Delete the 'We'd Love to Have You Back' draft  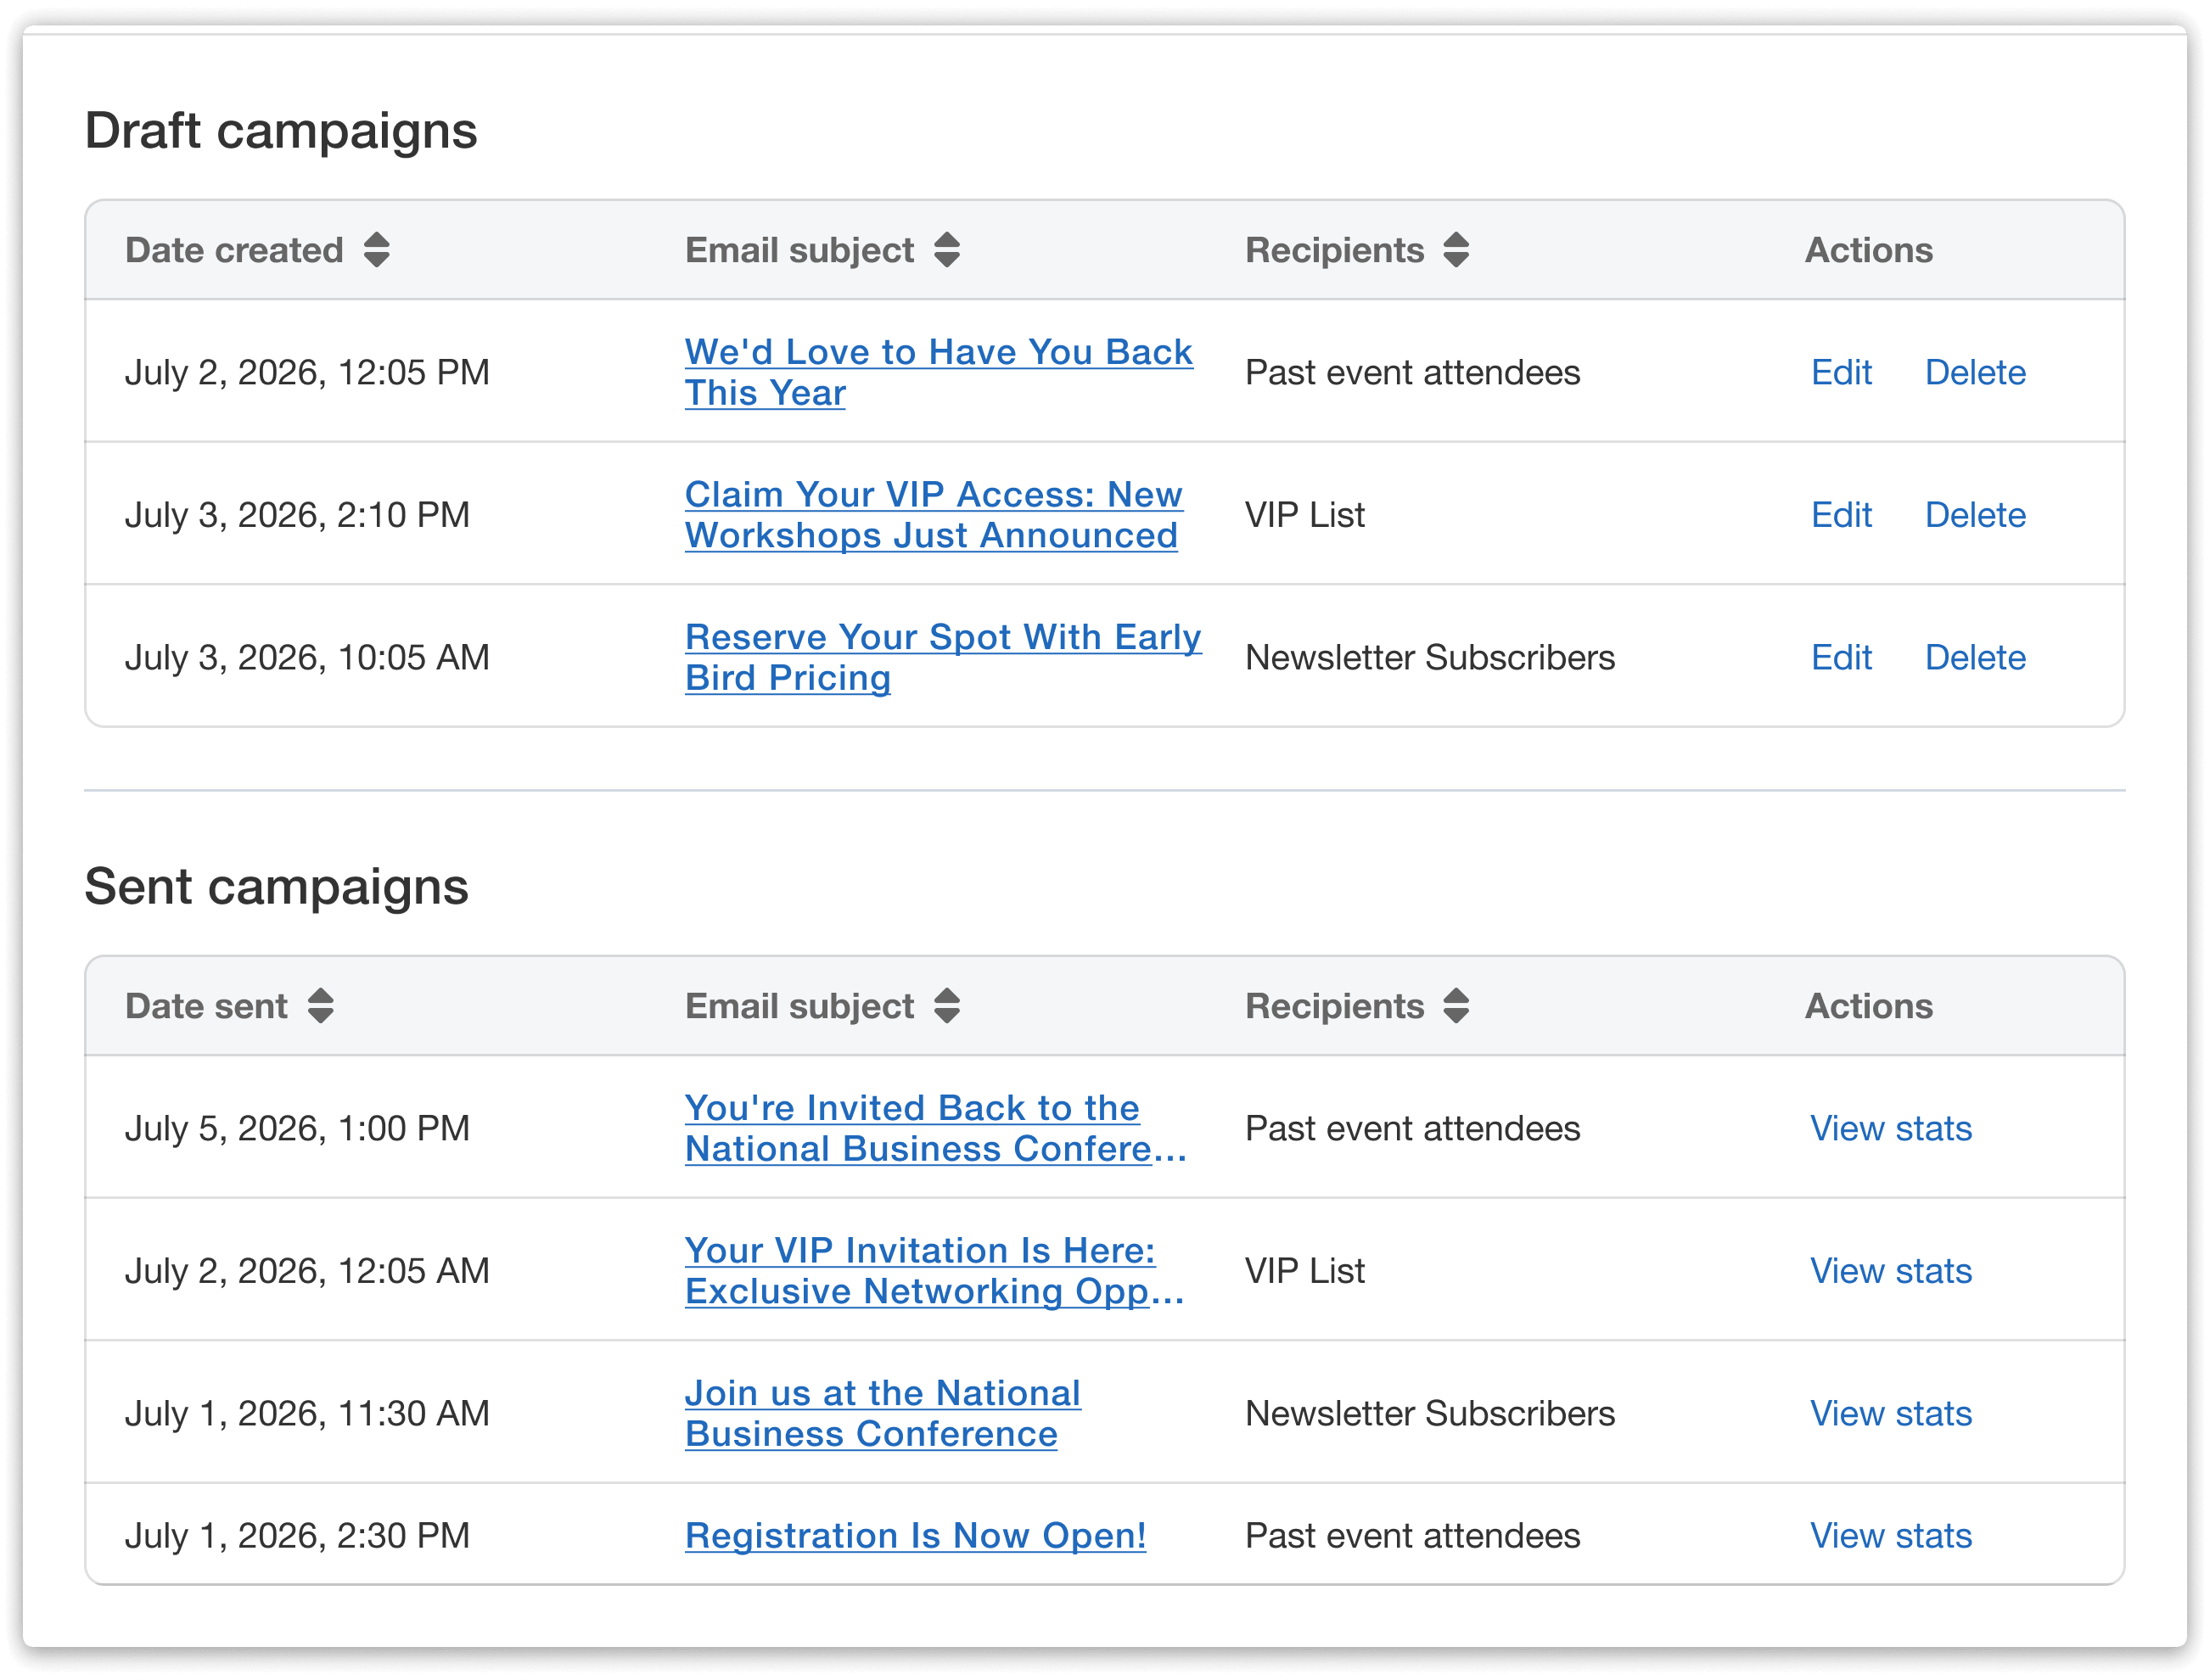tap(1975, 372)
